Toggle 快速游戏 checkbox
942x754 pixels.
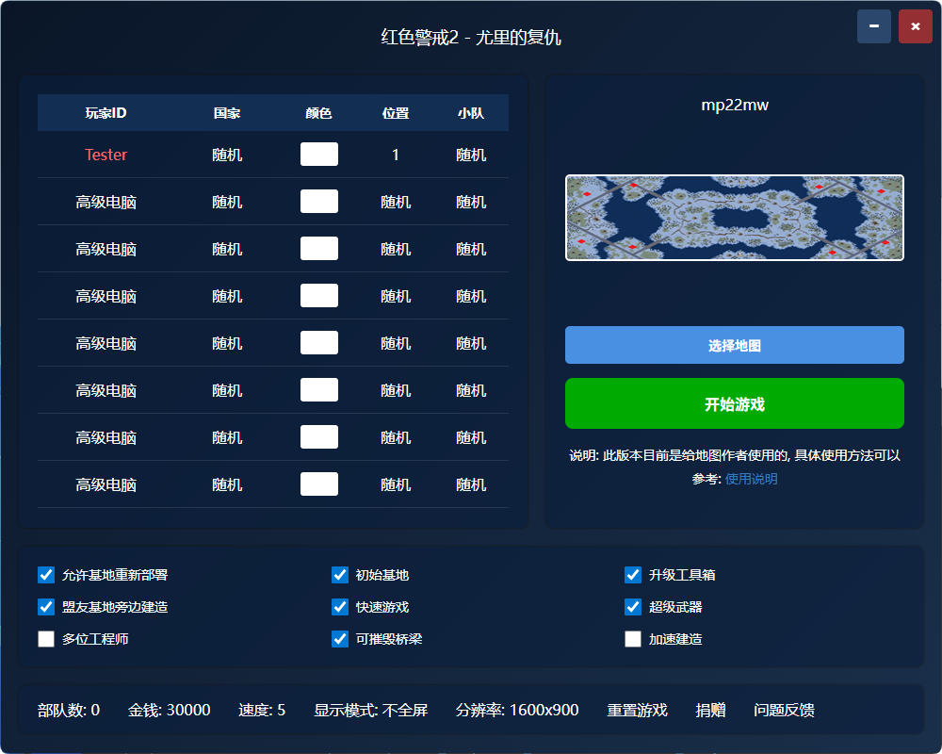click(x=340, y=607)
